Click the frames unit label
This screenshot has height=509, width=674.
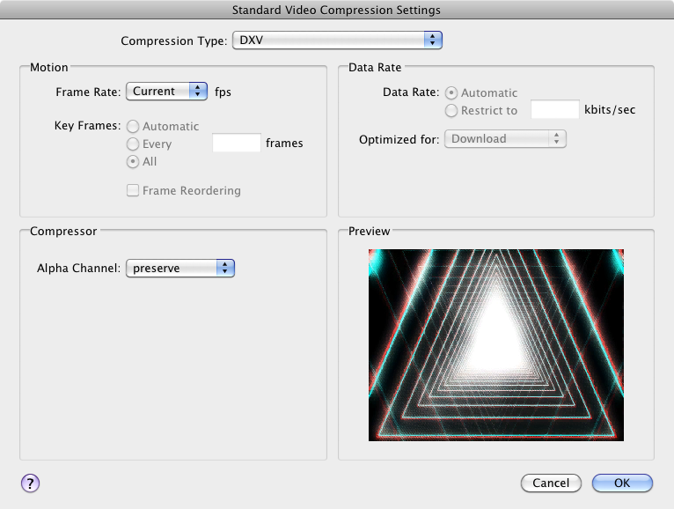click(x=284, y=144)
